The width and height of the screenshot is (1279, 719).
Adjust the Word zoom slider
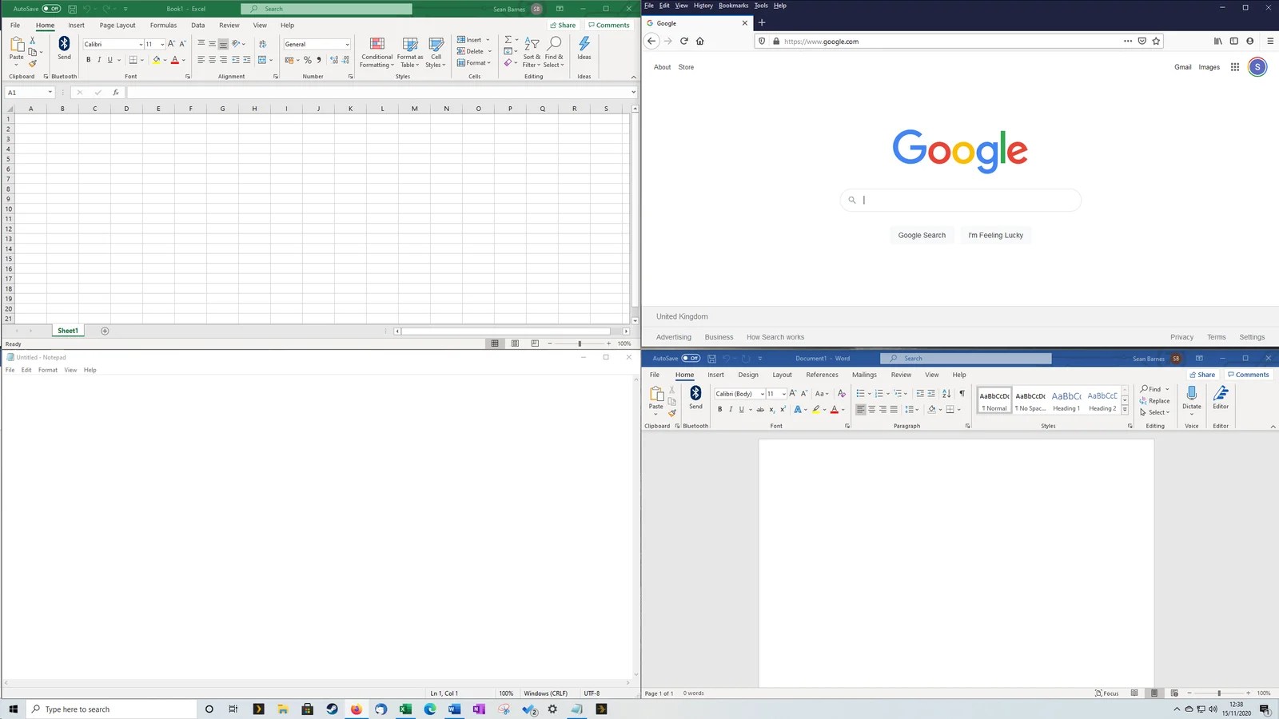[1219, 693]
